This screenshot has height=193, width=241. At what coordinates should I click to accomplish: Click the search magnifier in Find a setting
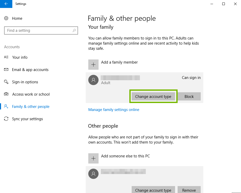74,30
